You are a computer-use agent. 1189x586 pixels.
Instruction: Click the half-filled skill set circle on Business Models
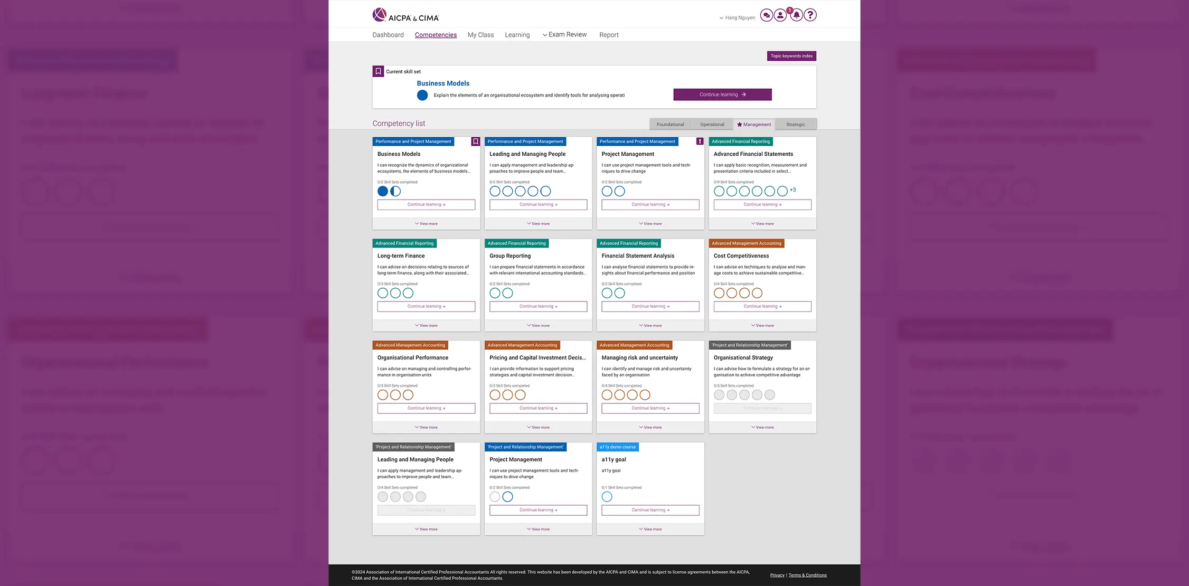coord(395,190)
